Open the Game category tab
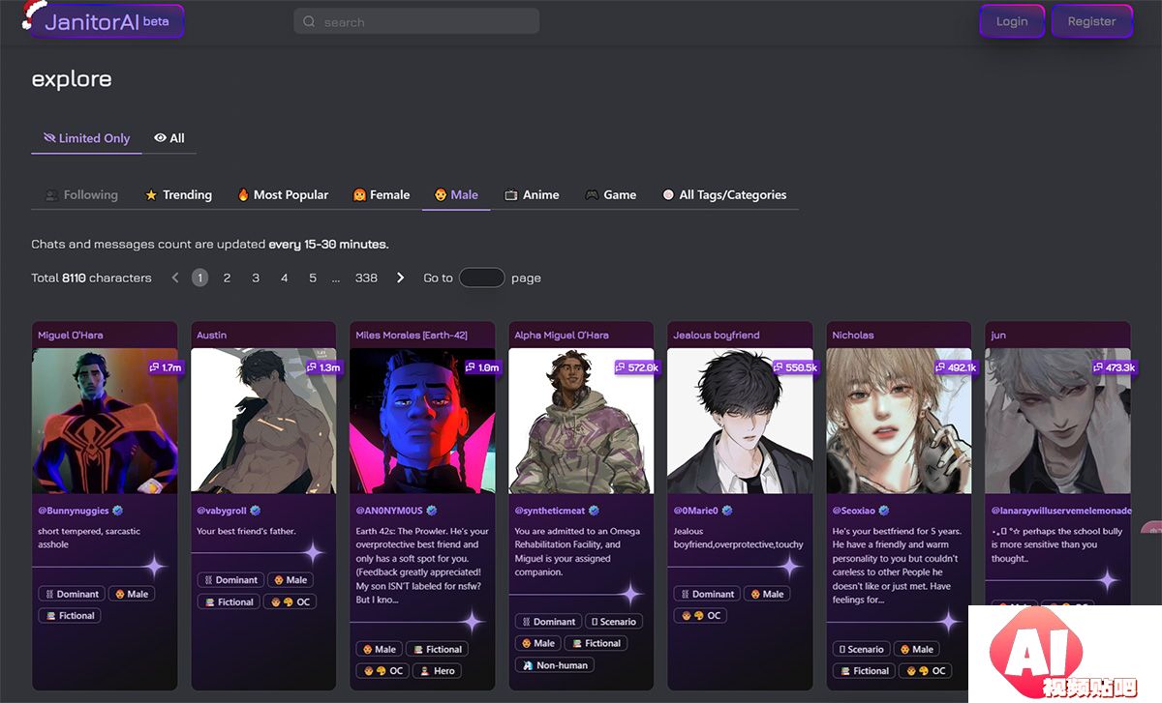The height and width of the screenshot is (703, 1162). pos(611,194)
